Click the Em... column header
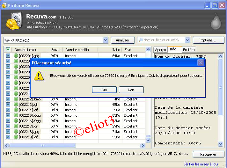The image size is (227, 168). tap(55, 50)
